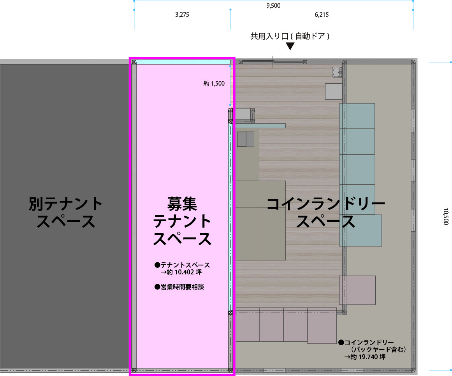Click the 3,275 dimension label

(182, 15)
